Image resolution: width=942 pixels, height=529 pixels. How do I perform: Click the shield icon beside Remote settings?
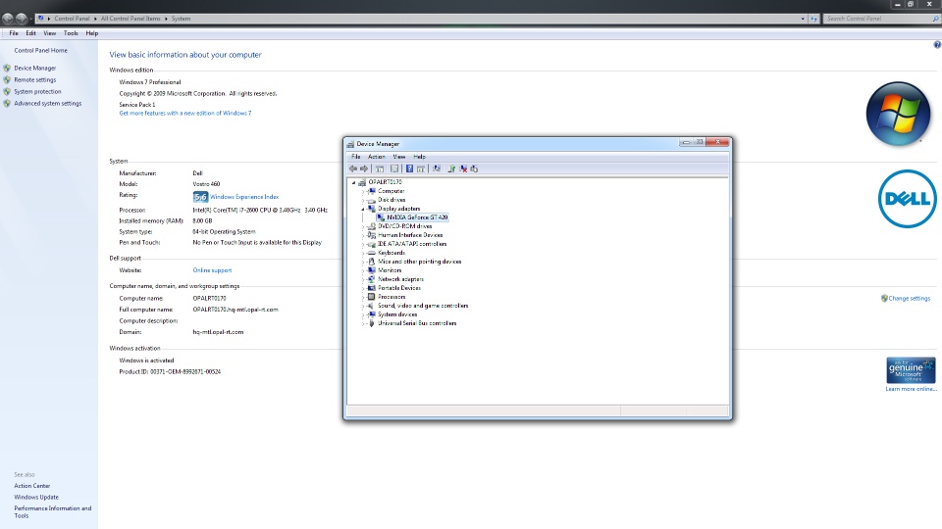[x=7, y=79]
